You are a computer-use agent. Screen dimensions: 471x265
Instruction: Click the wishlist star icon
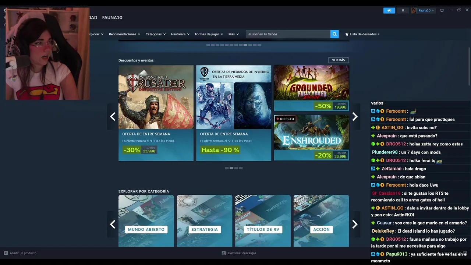coord(347,34)
